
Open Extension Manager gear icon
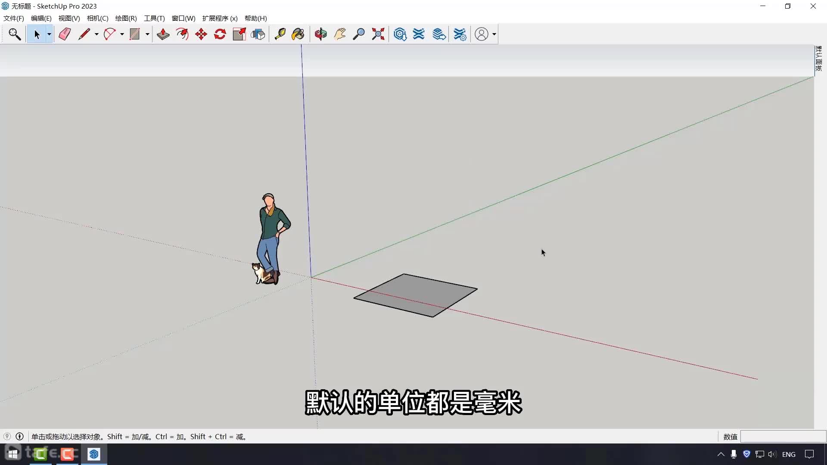tap(460, 34)
